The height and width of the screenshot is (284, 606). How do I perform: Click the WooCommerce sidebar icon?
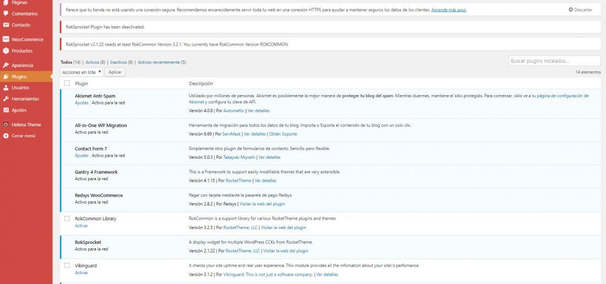[6, 40]
